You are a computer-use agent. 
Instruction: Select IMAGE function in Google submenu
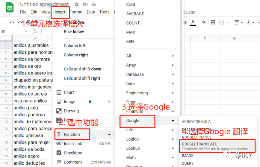coord(187,156)
